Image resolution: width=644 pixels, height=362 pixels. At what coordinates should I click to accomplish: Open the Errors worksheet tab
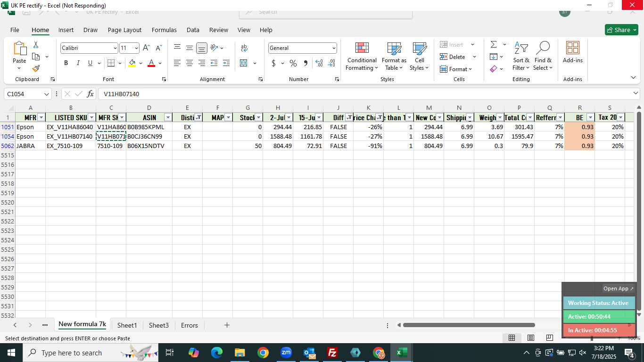(x=190, y=325)
